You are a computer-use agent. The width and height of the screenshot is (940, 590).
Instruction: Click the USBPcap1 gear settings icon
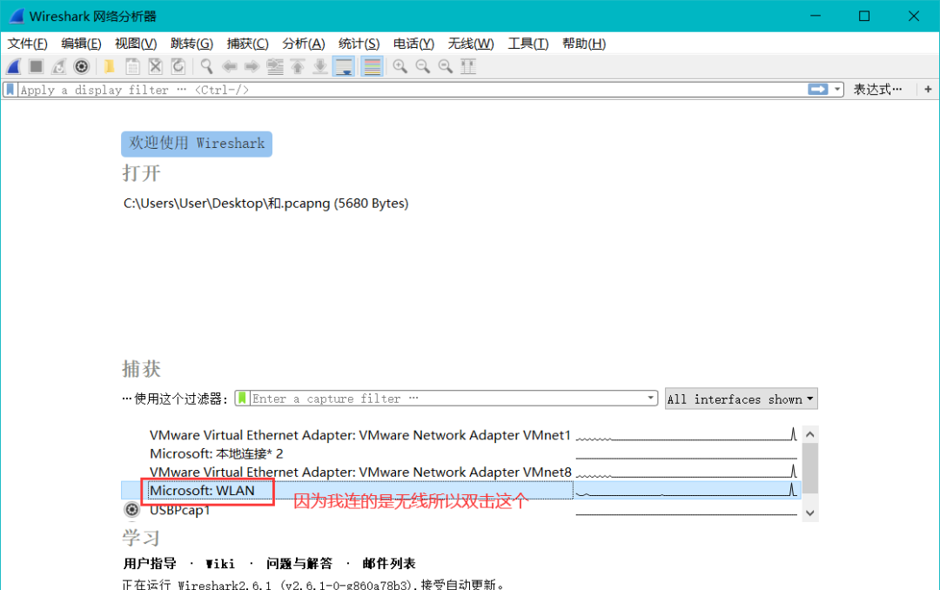132,510
